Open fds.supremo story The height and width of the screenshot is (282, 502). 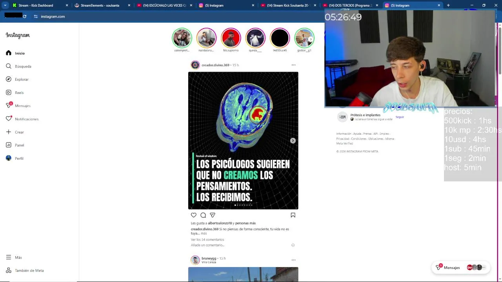coord(231,38)
